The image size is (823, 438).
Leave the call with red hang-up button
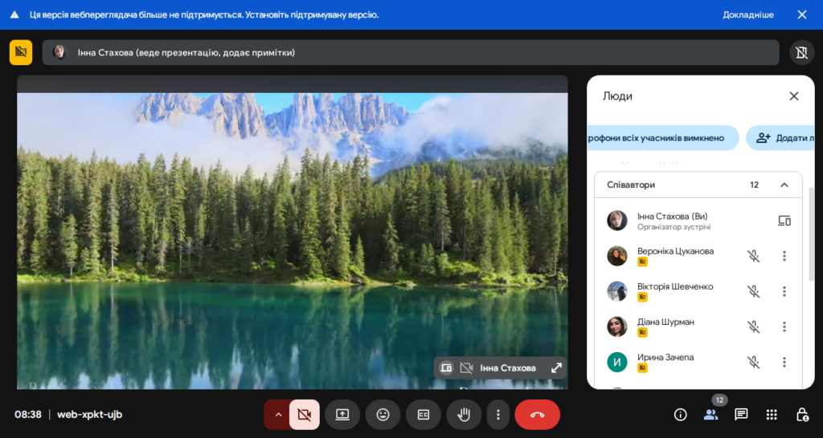[x=537, y=415]
